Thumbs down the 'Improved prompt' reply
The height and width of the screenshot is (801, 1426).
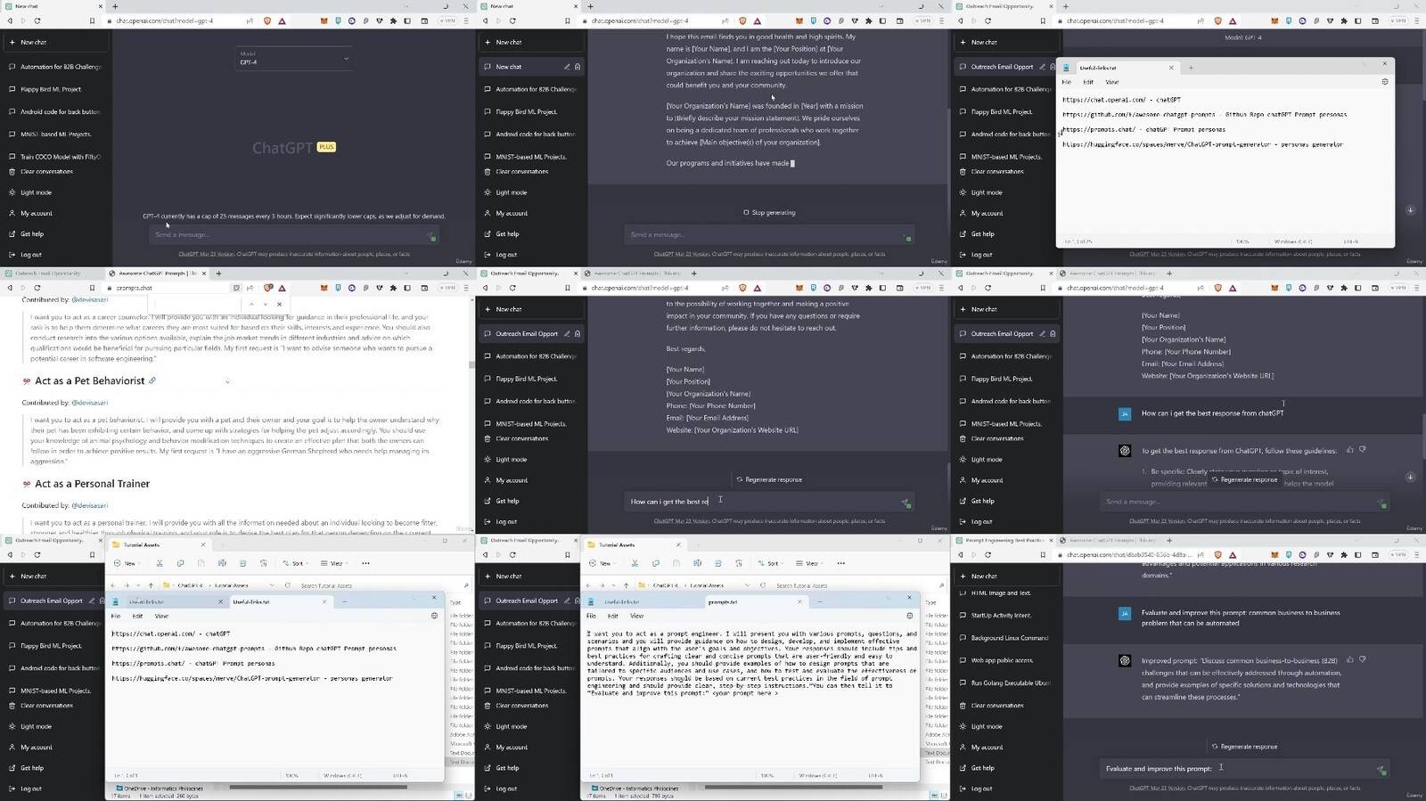pos(1362,660)
